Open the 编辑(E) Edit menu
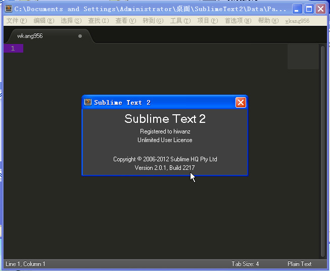The width and height of the screenshot is (330, 271). [44, 21]
